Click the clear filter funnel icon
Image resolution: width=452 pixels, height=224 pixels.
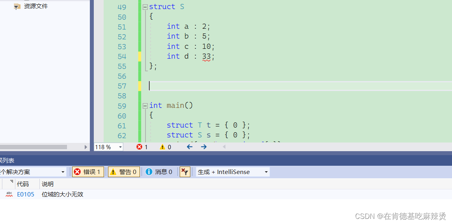[x=185, y=172]
